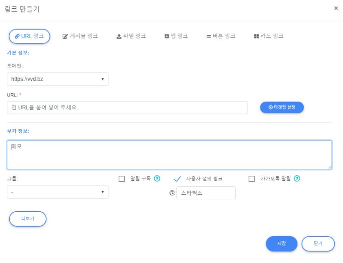343x263 pixels.
Task: Focus the 메모 text area
Action: tap(169, 155)
